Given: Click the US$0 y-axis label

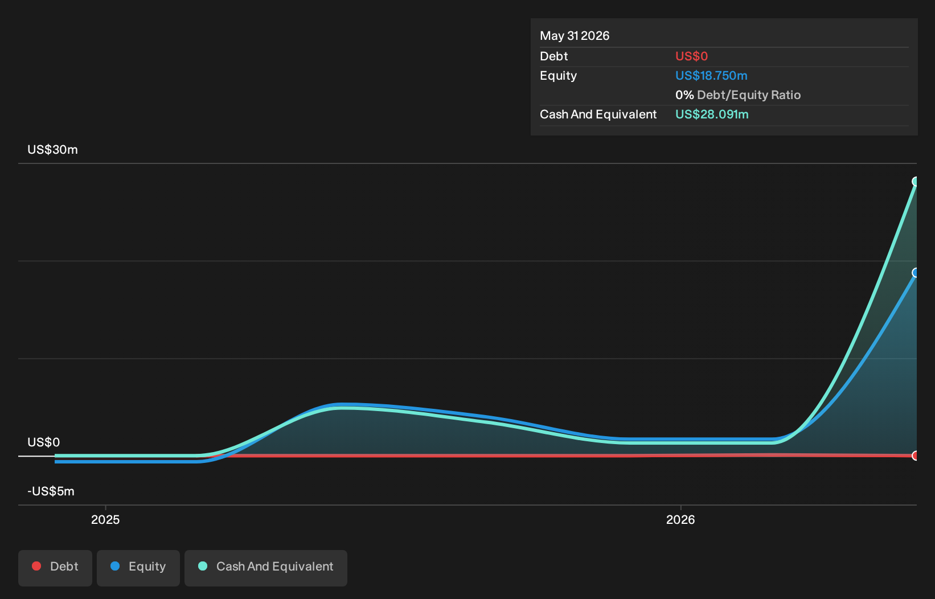Looking at the screenshot, I should (43, 442).
